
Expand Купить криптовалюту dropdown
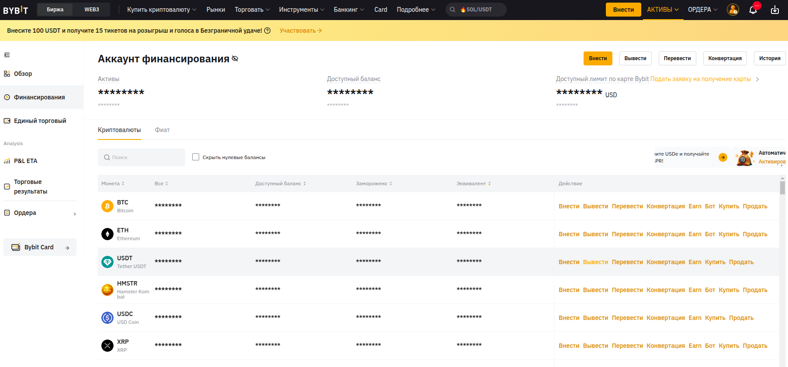(162, 10)
